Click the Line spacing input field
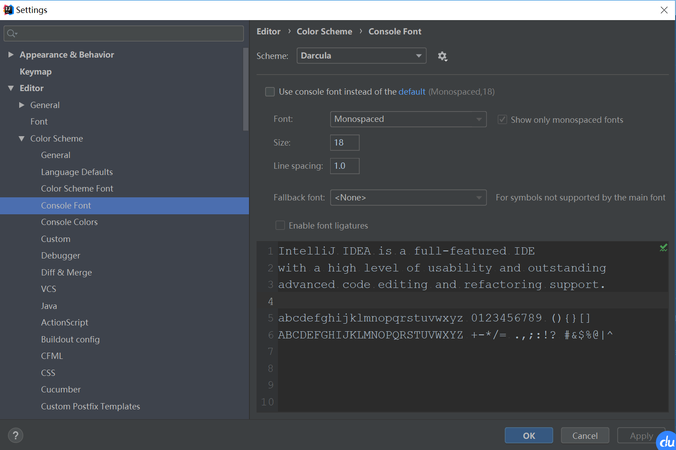 [x=344, y=166]
